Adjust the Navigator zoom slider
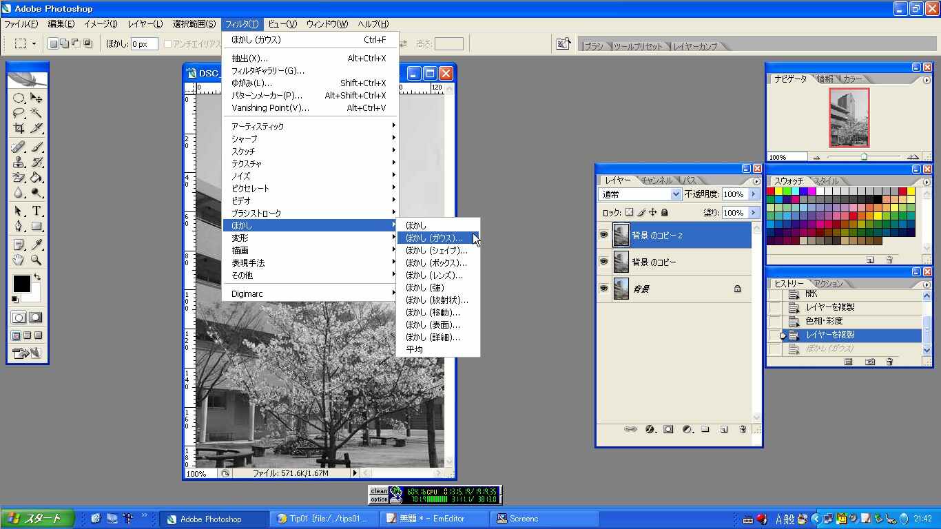Viewport: 941px width, 529px height. [865, 157]
